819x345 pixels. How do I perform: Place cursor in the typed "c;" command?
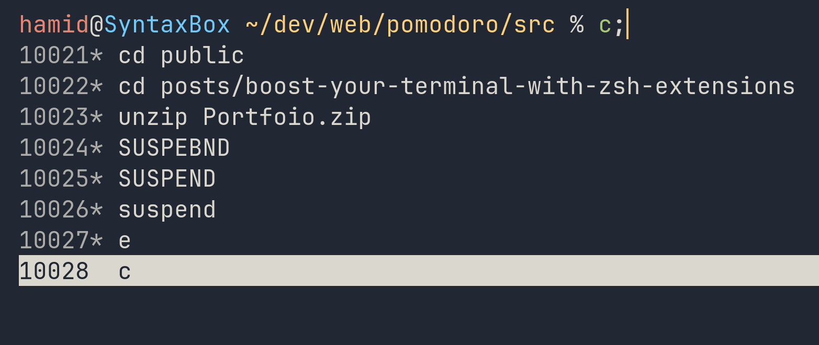611,25
